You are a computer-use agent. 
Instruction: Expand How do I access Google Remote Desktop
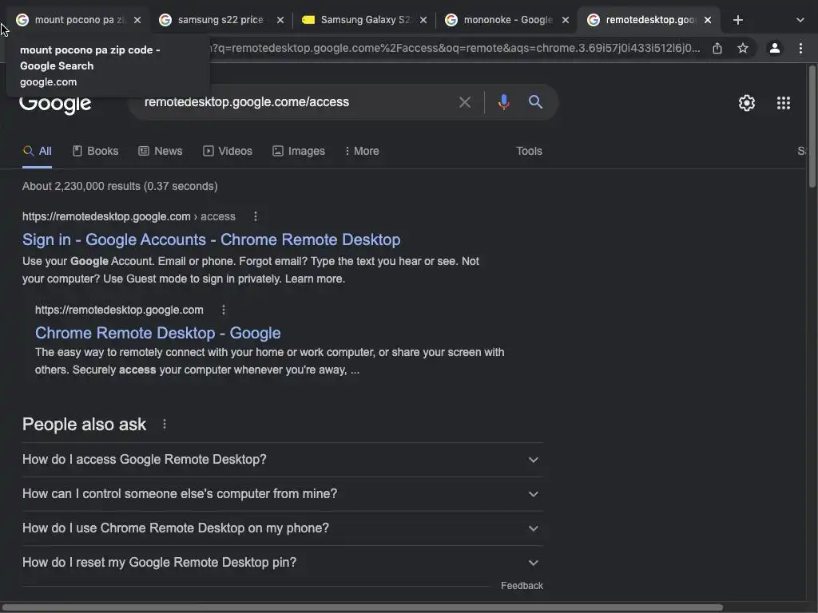[x=282, y=460]
